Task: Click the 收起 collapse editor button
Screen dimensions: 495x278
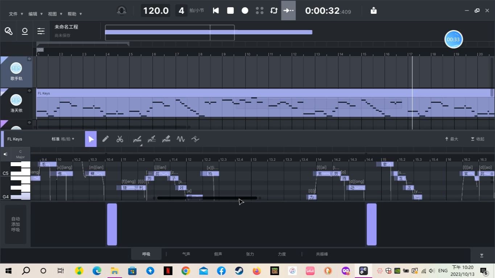Action: (x=478, y=139)
